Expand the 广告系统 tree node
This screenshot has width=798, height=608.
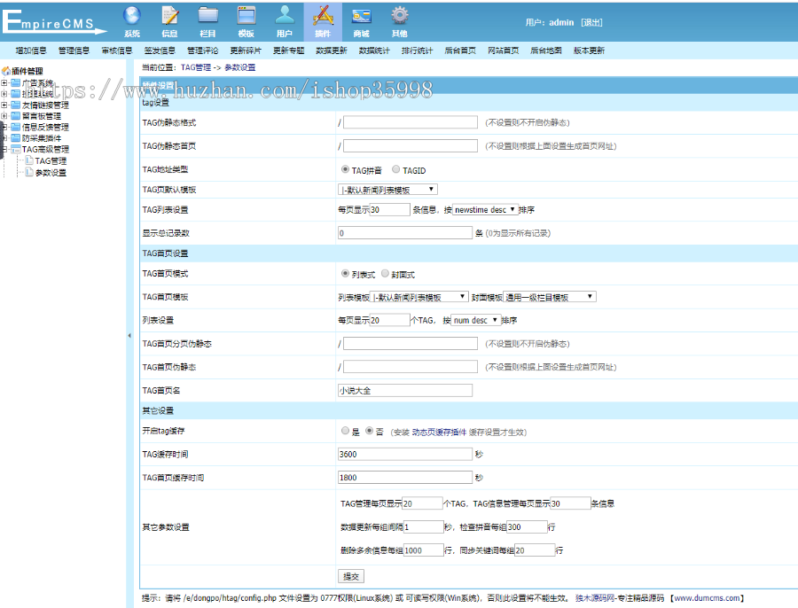6,81
